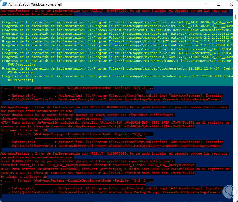The width and height of the screenshot is (238, 202).
Task: Click the microsoftwindows.client.webexperience progress line
Action: coord(117,61)
